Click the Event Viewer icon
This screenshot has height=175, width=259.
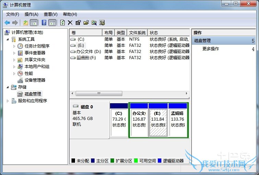pyautogui.click(x=20, y=53)
